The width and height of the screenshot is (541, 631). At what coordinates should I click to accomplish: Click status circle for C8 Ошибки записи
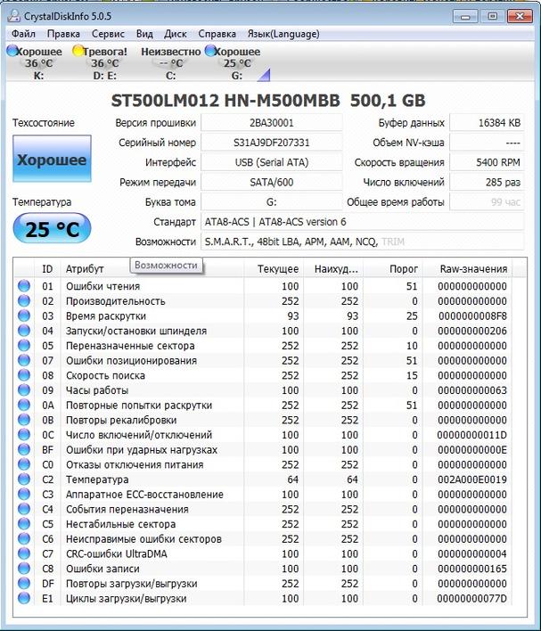24,569
